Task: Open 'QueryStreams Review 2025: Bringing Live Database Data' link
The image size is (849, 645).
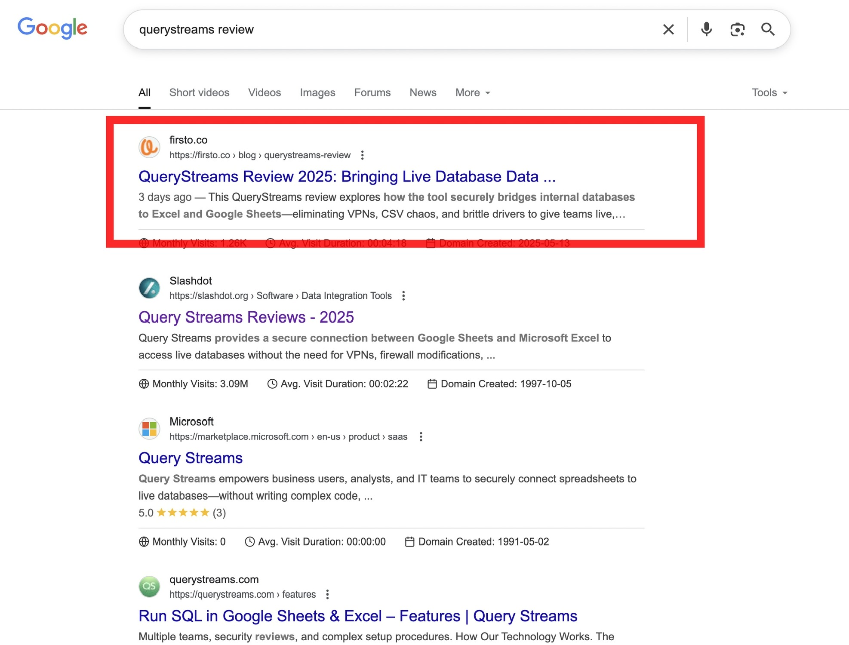Action: tap(347, 176)
